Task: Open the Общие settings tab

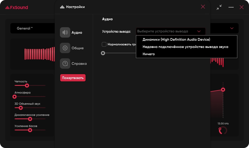Action: [x=78, y=48]
